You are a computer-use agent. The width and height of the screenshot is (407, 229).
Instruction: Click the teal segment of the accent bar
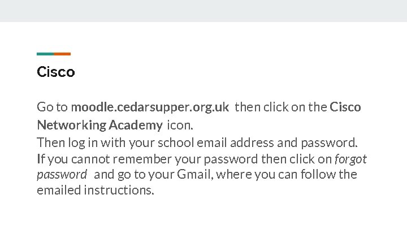point(45,54)
